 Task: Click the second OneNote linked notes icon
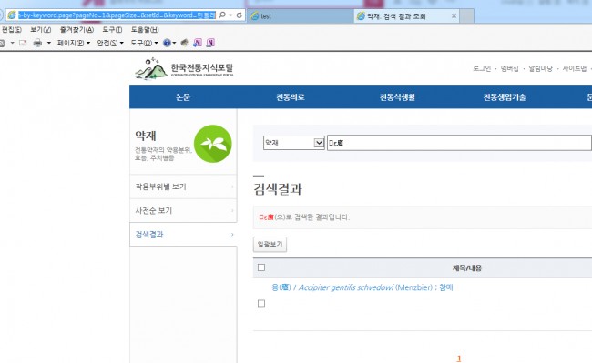click(x=210, y=43)
